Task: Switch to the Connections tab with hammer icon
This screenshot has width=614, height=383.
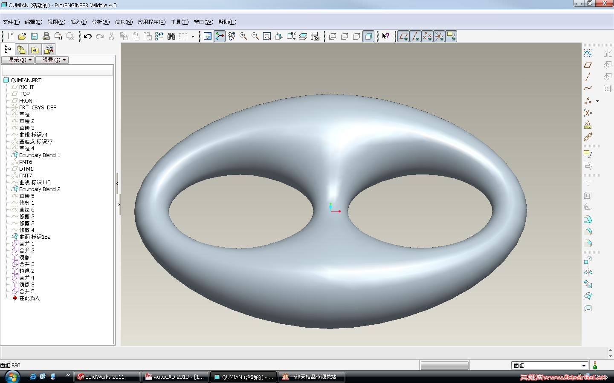Action: (49, 50)
